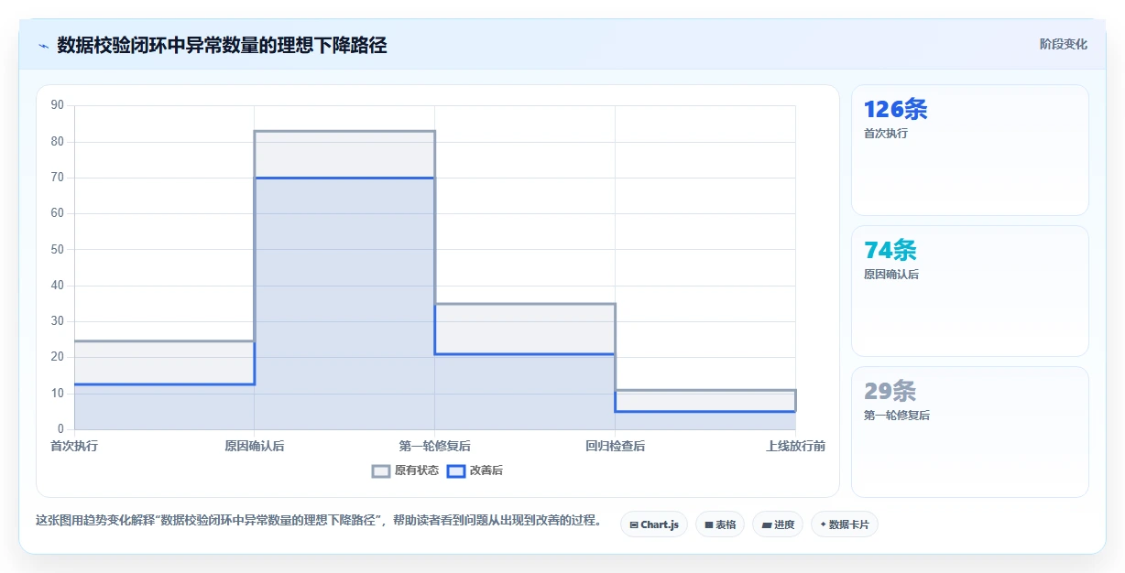Click the 90 y-axis value
Viewport: 1125px width, 573px height.
click(58, 105)
